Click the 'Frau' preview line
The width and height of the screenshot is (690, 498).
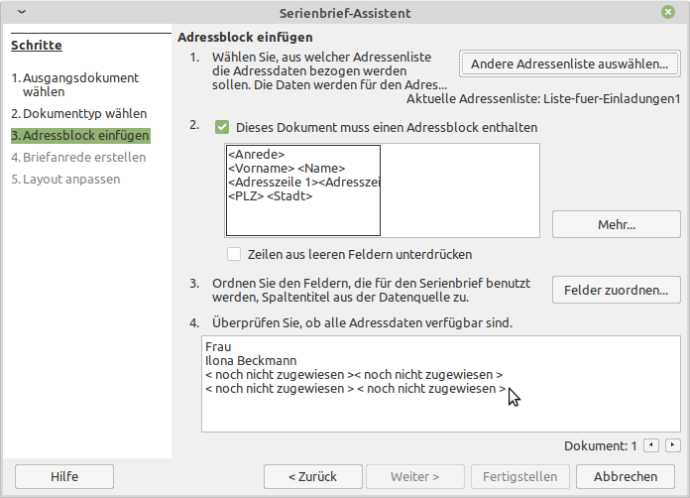click(x=218, y=346)
